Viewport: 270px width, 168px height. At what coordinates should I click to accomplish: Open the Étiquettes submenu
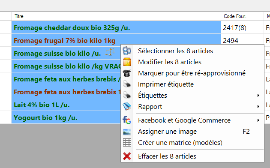coord(192,96)
